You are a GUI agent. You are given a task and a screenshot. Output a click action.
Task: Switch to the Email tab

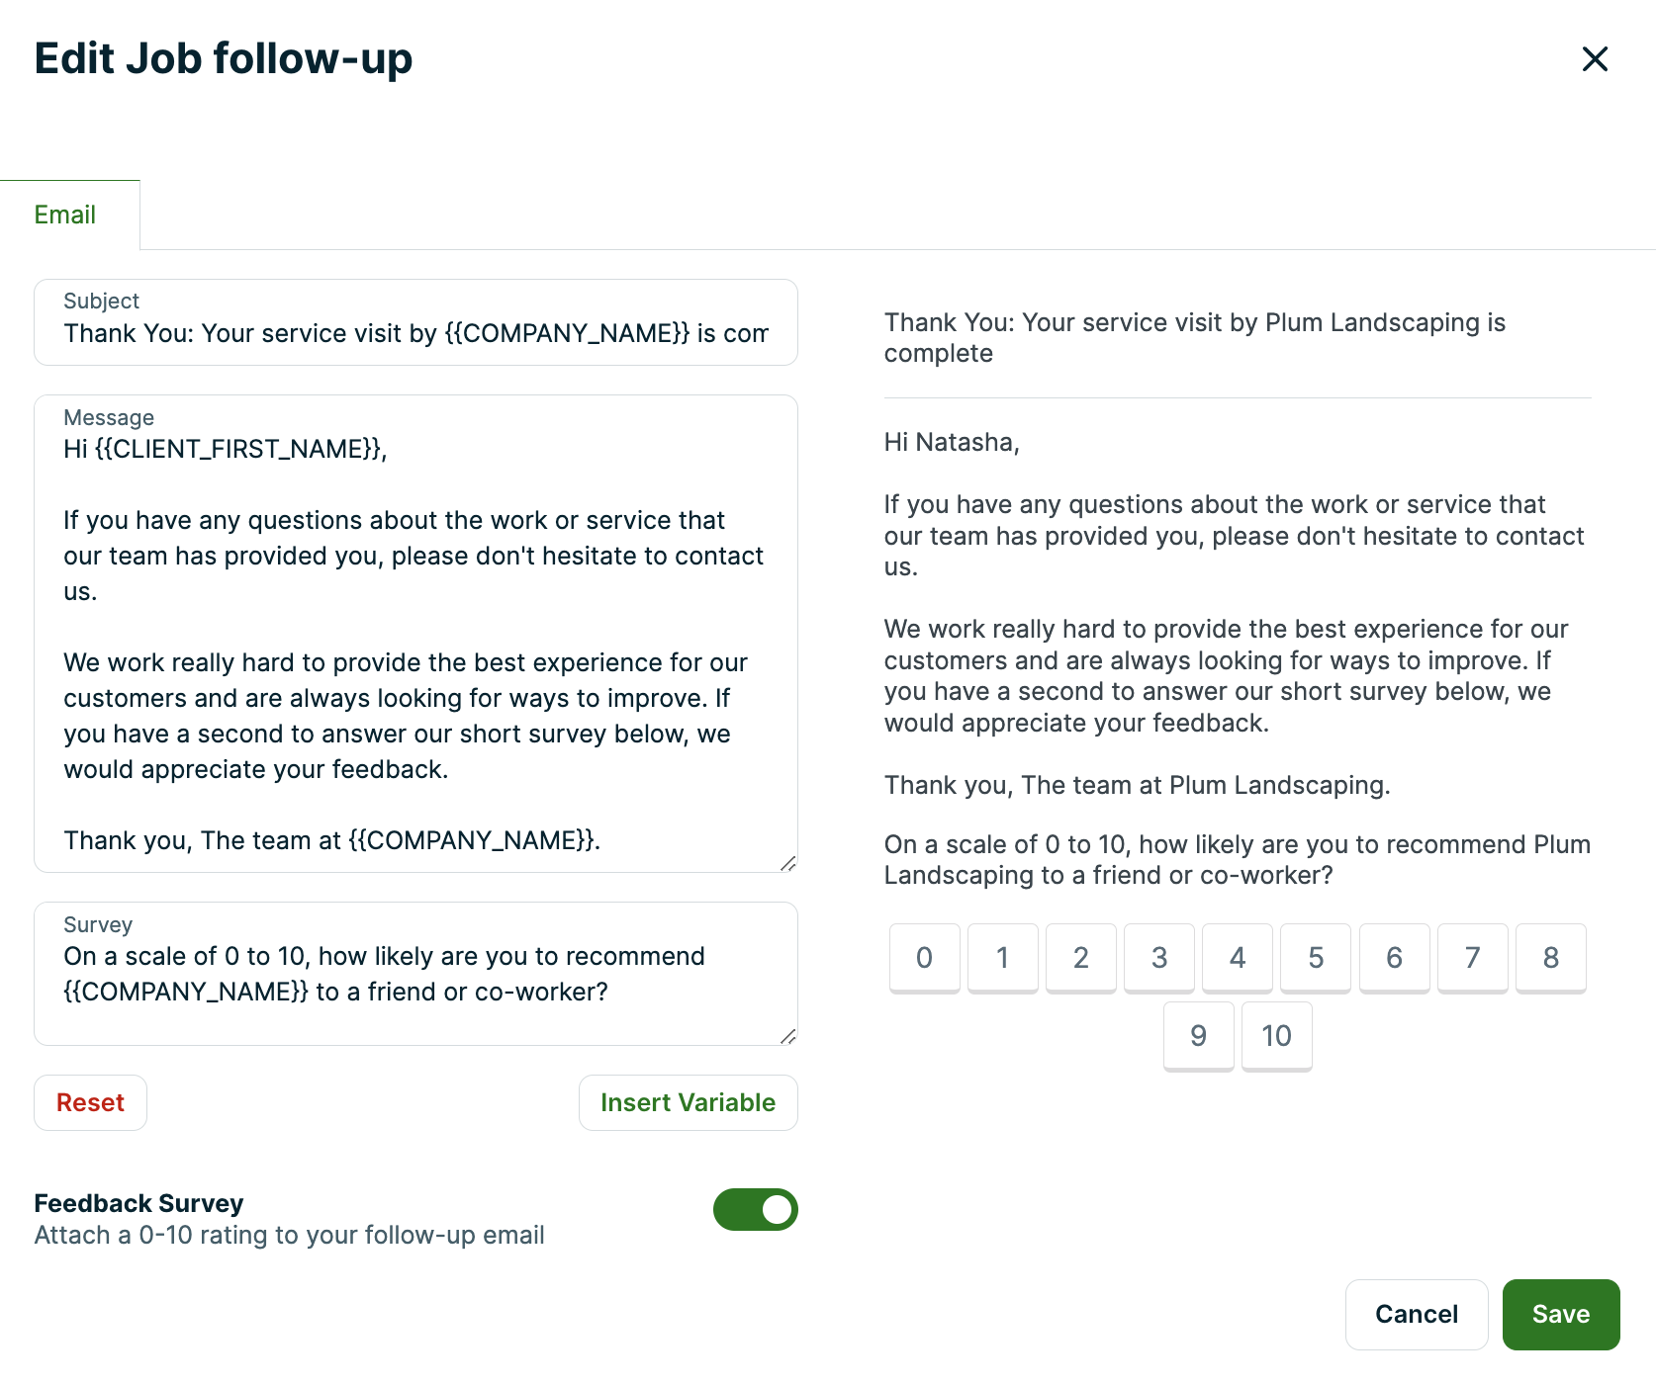tap(65, 214)
